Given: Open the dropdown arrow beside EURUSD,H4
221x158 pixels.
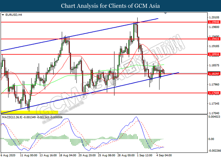Looking at the screenshot, I should click(3, 15).
